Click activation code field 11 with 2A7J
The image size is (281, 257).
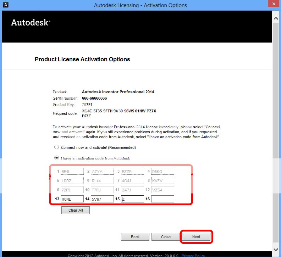(x=132, y=190)
